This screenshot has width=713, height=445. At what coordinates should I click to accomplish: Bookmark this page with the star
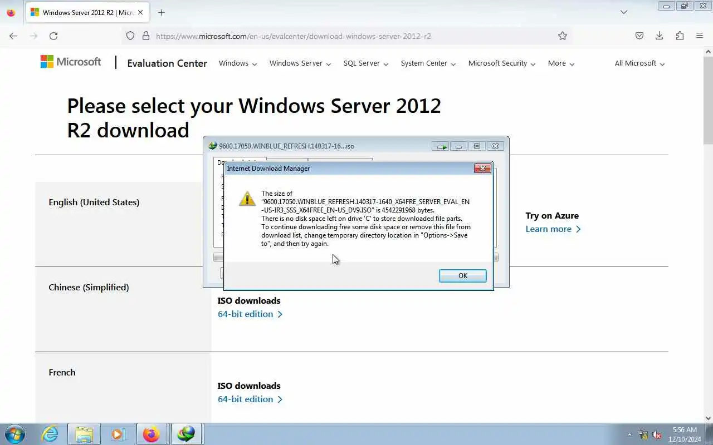pyautogui.click(x=563, y=36)
